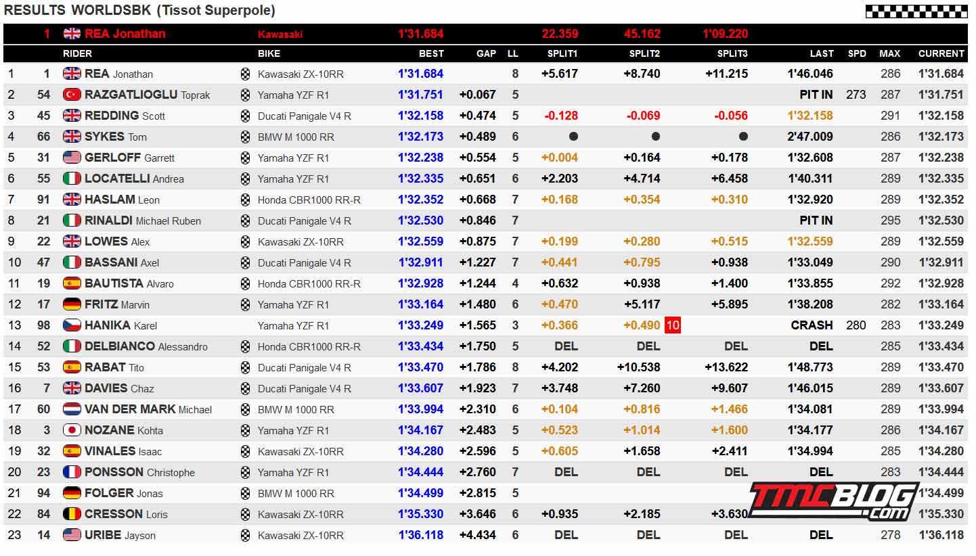Click the LAST column header
The height and width of the screenshot is (556, 976).
click(822, 53)
